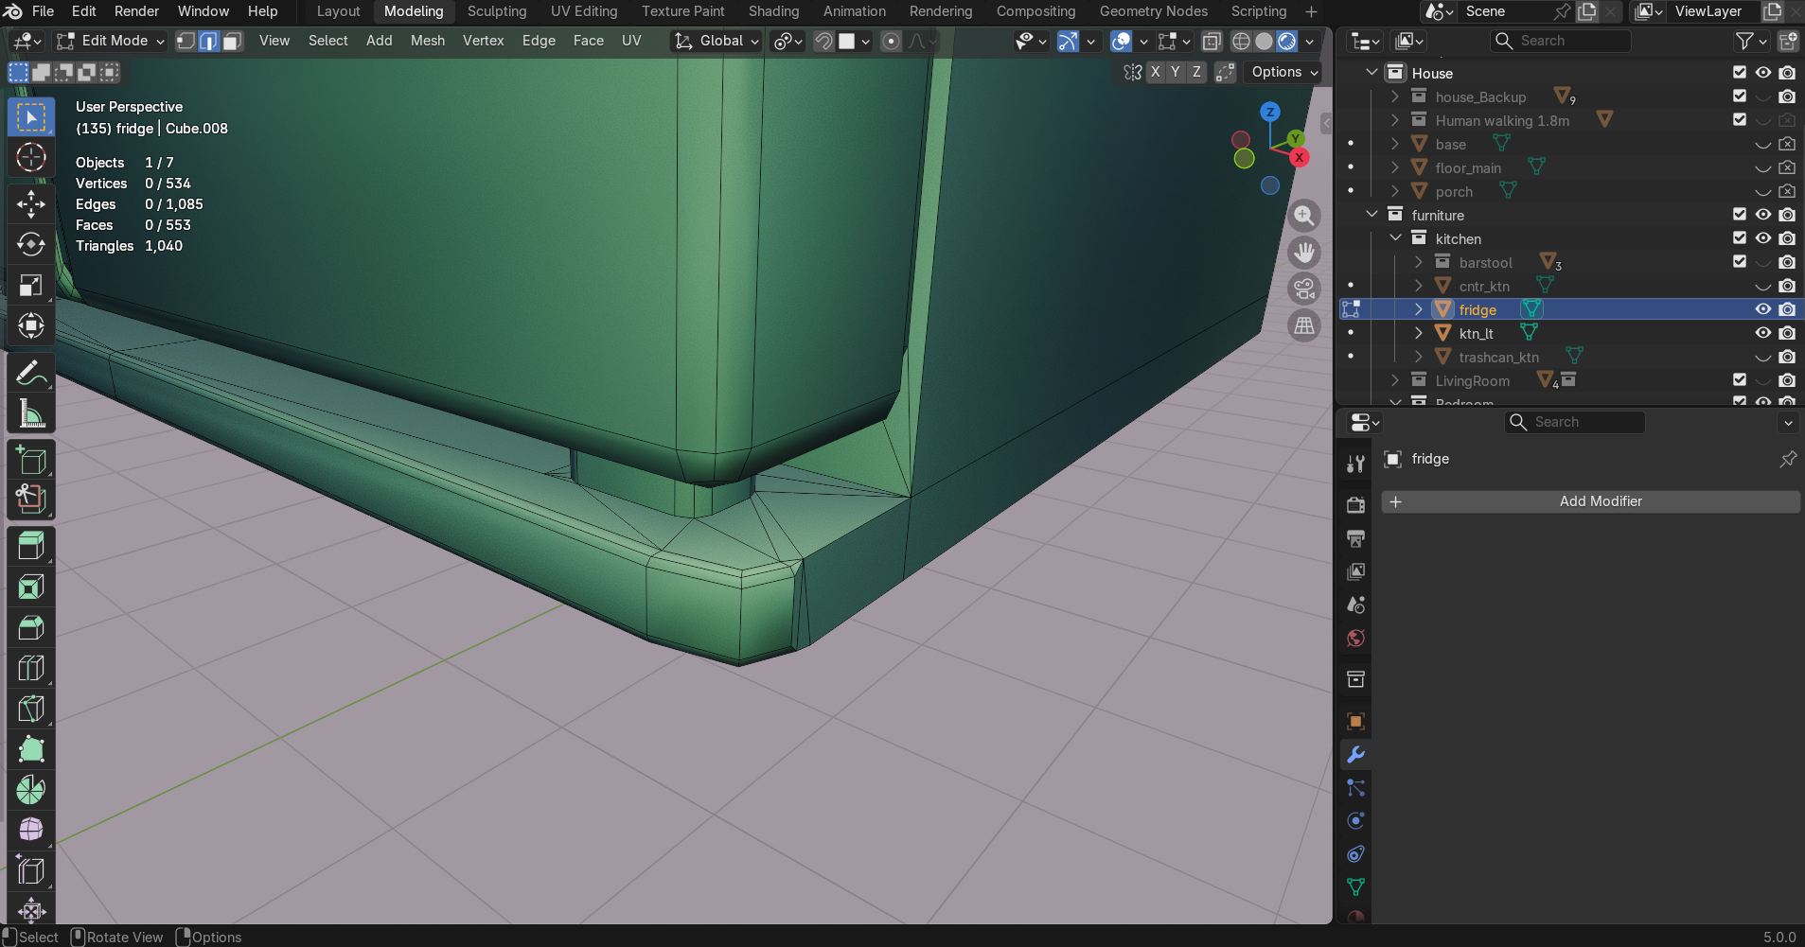Open the Mesh menu
The width and height of the screenshot is (1805, 947).
point(427,41)
